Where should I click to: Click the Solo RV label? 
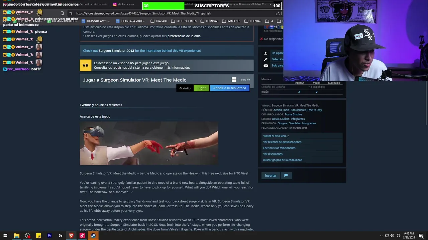pos(245,80)
